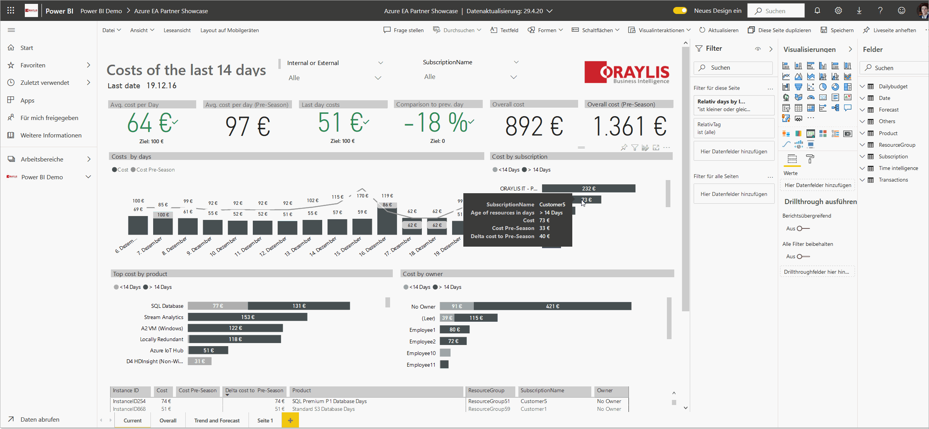Open the Datei menu dropdown
This screenshot has height=429, width=929.
pyautogui.click(x=112, y=30)
